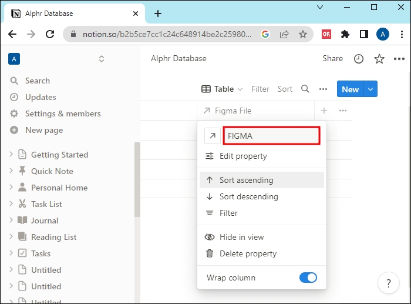This screenshot has width=411, height=304.
Task: Expand the Personal Home page
Action: [11, 187]
